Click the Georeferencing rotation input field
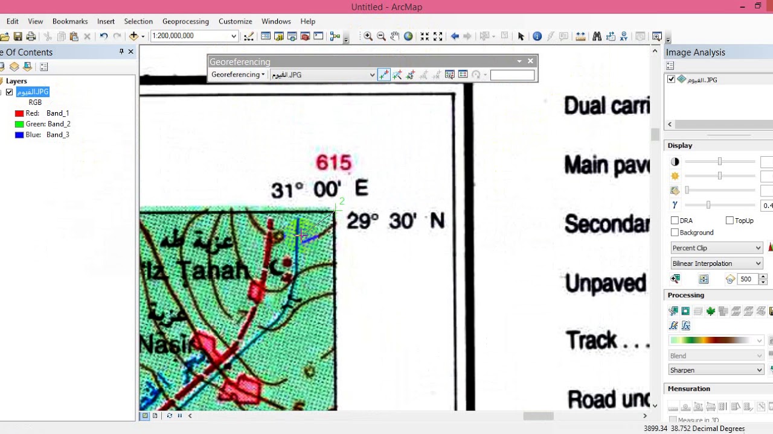The image size is (773, 434). (512, 75)
